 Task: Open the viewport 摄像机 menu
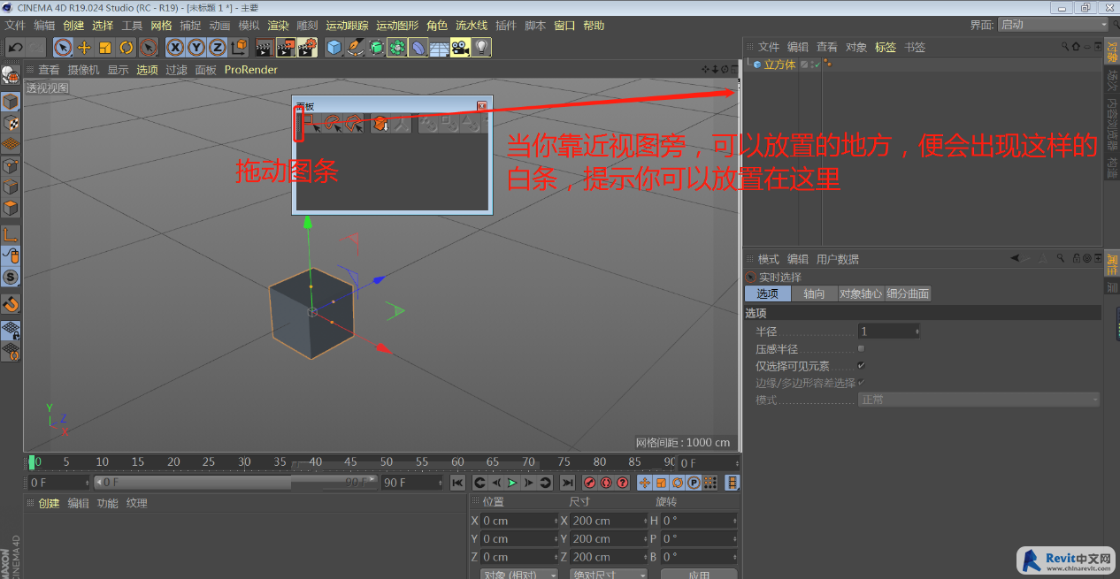(84, 70)
